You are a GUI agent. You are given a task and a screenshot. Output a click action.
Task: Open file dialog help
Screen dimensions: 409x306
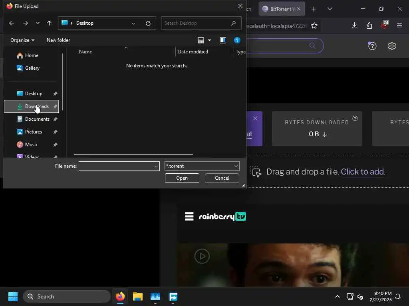click(237, 40)
